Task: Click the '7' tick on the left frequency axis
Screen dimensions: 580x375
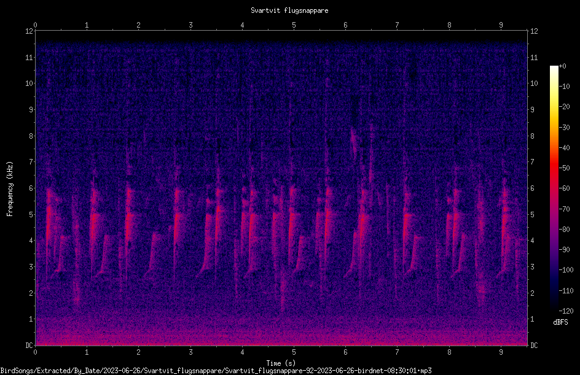Action: [x=31, y=162]
